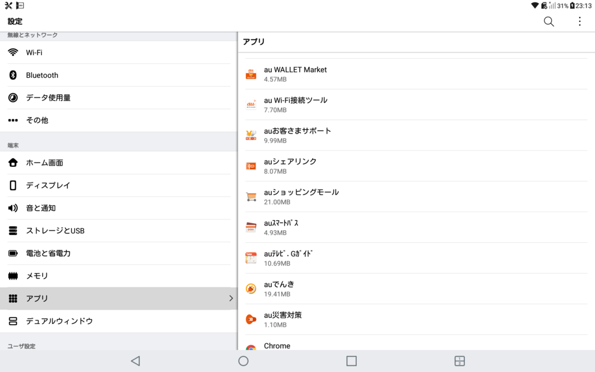
Task: Tap the デュアルウィンドウ split icon
Action: point(13,321)
